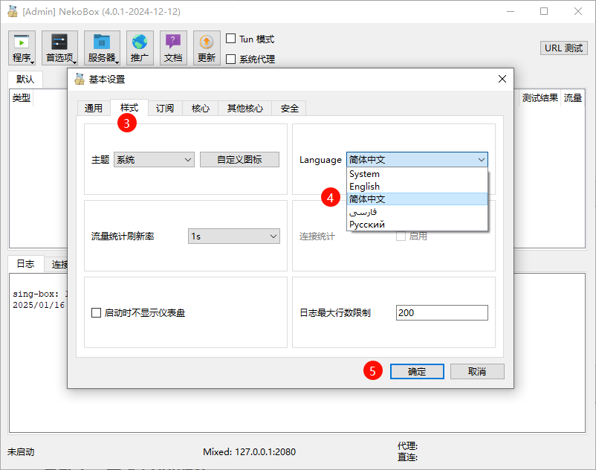
Task: Launch the core with the 程序 icon
Action: pyautogui.click(x=22, y=47)
